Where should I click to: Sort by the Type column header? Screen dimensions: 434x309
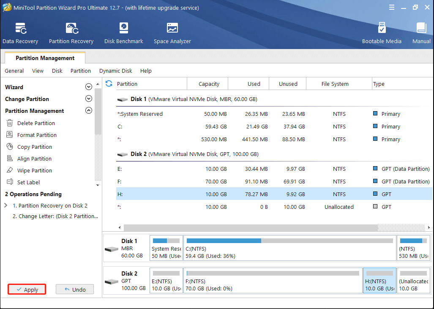coord(403,84)
